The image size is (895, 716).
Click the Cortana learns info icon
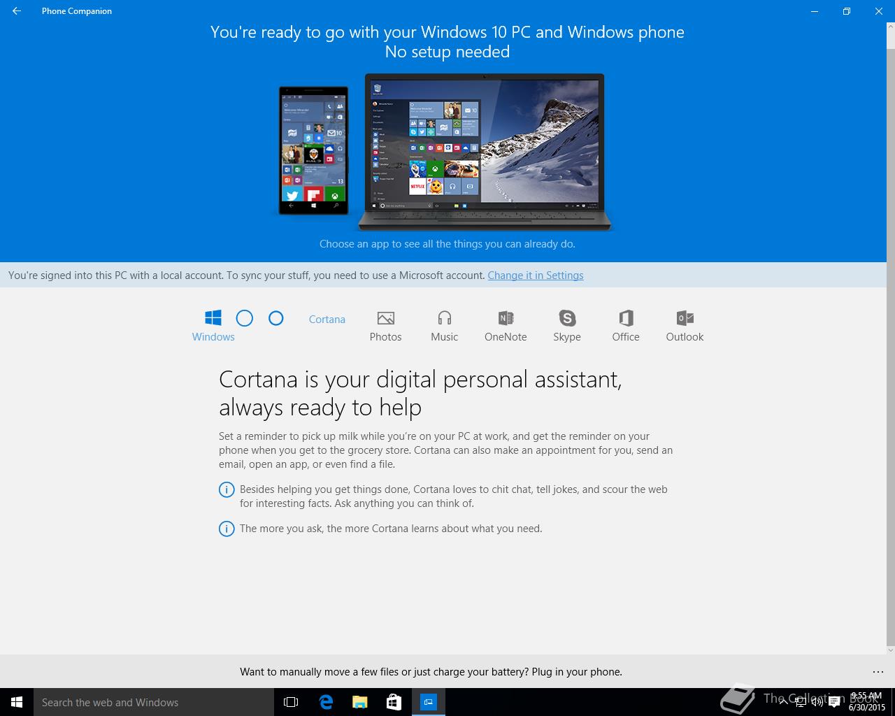point(227,529)
